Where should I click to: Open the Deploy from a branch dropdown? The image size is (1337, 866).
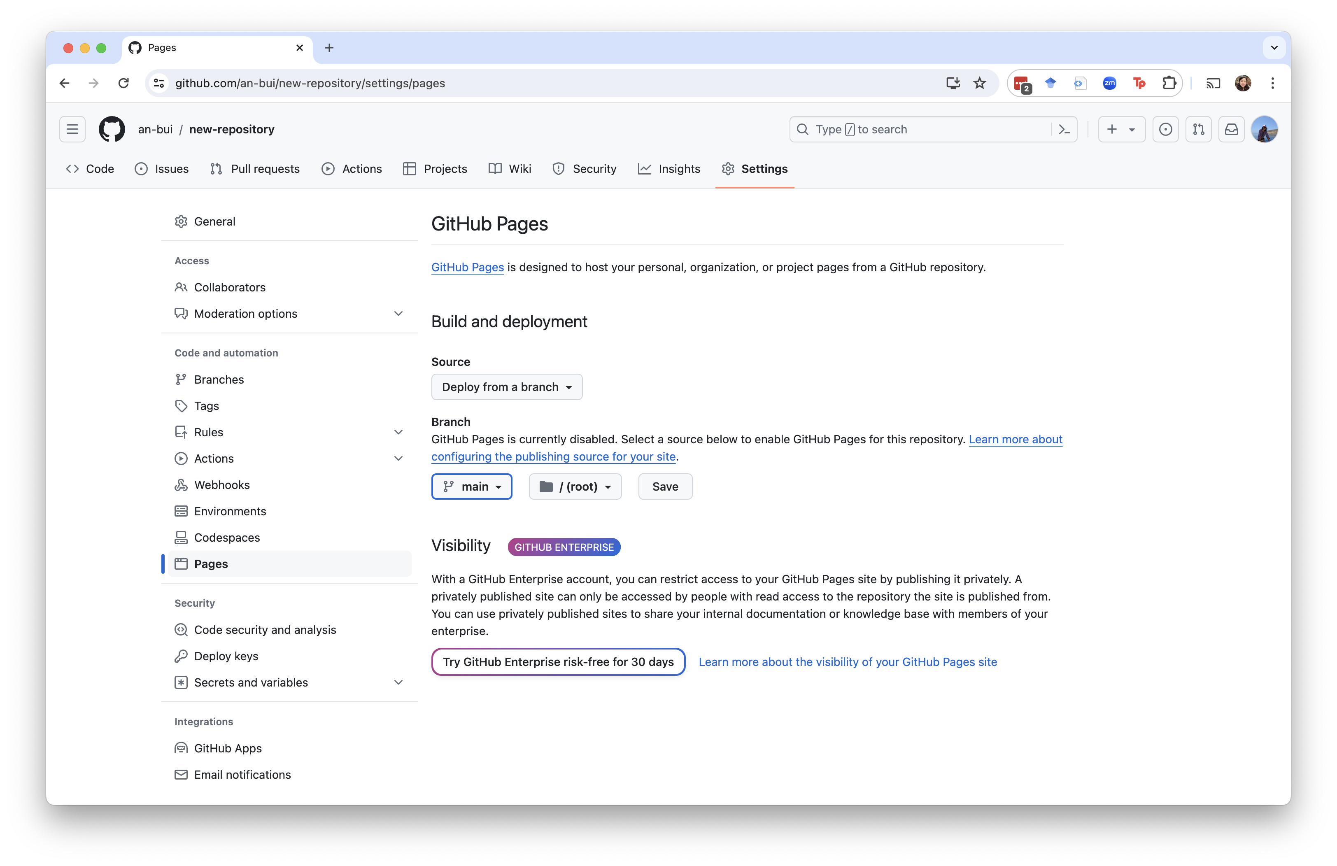tap(506, 387)
